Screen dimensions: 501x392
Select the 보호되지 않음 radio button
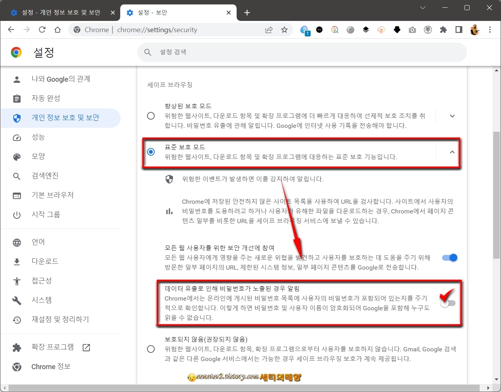pyautogui.click(x=151, y=349)
